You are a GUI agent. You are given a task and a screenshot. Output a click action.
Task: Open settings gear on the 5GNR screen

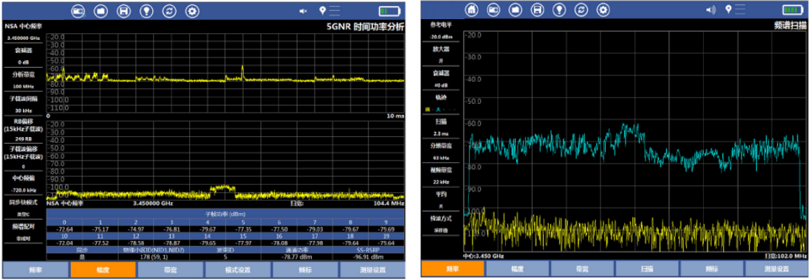click(192, 11)
